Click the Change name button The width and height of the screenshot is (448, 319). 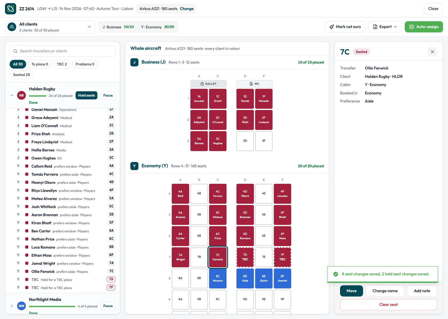coord(385,291)
